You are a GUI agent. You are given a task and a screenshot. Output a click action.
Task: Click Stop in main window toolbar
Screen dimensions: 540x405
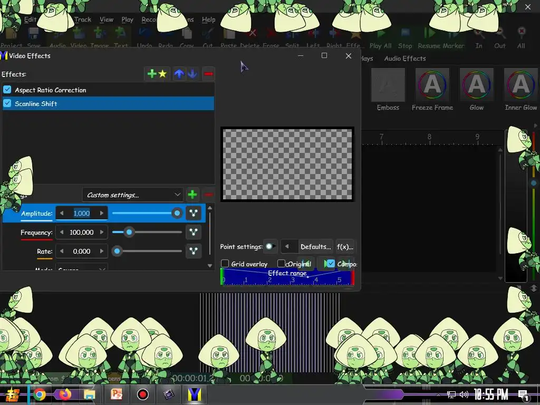point(405,39)
